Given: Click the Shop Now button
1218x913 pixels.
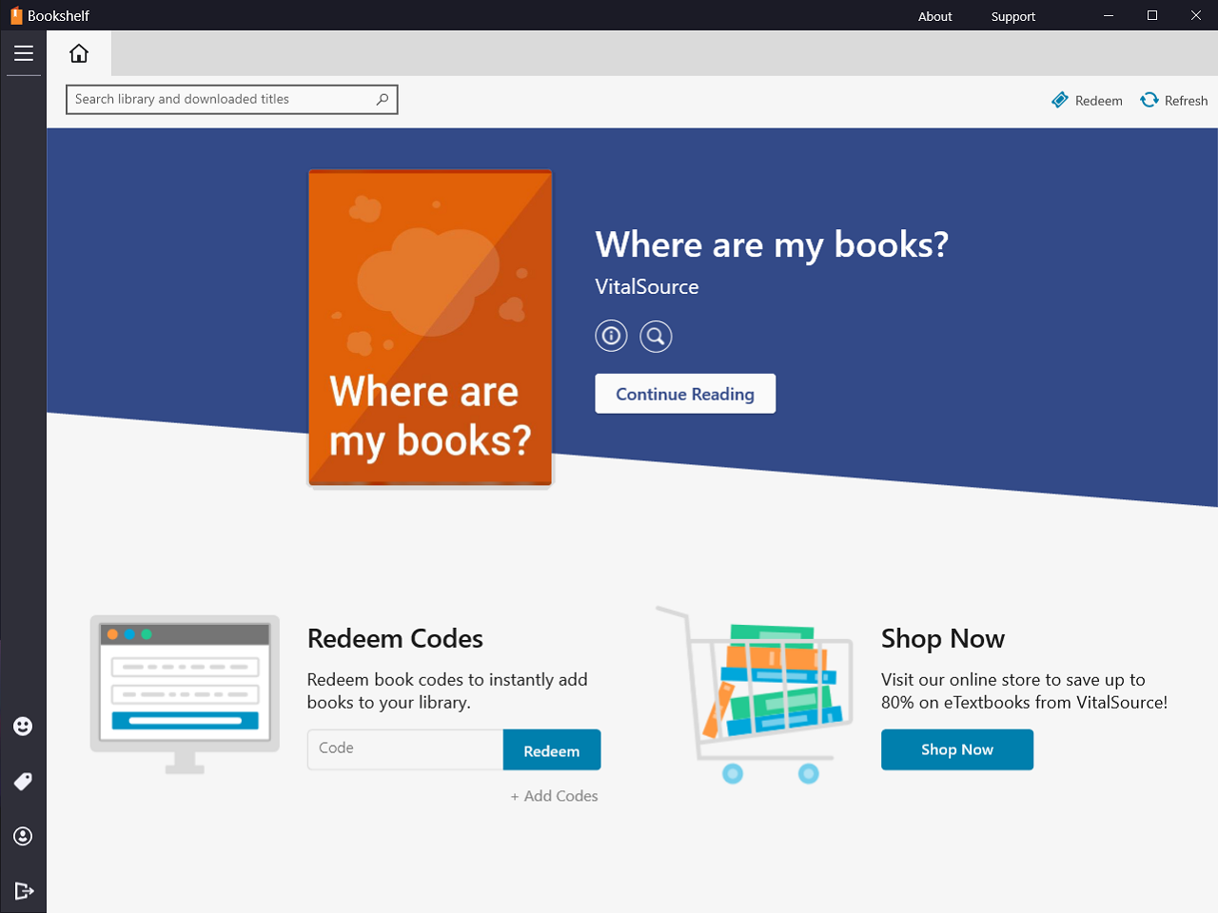Looking at the screenshot, I should 957,749.
